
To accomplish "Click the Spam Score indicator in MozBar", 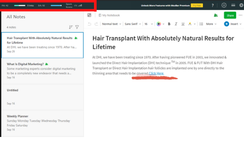I will [x=74, y=5].
